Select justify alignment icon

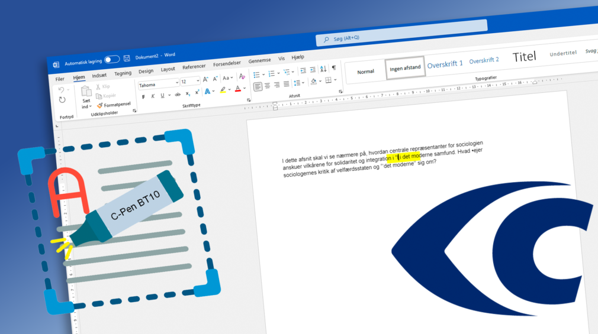point(287,84)
